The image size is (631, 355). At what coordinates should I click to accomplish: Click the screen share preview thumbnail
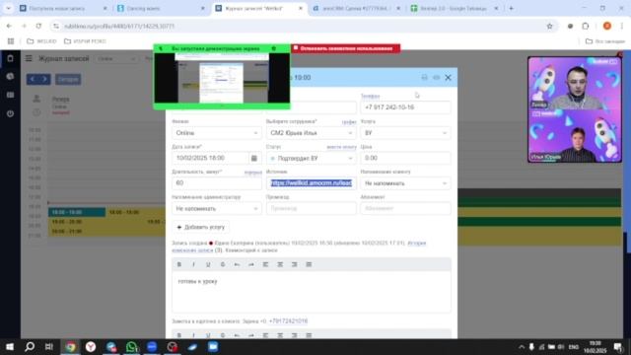[x=222, y=79]
